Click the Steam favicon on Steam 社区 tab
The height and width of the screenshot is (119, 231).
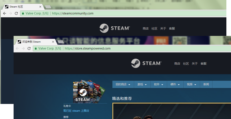[6, 7]
